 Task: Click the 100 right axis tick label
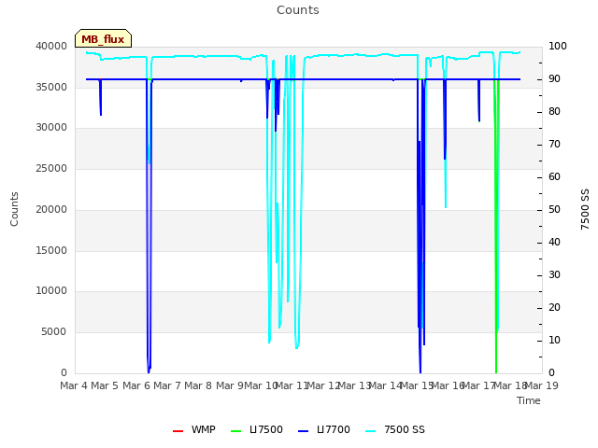click(x=558, y=46)
